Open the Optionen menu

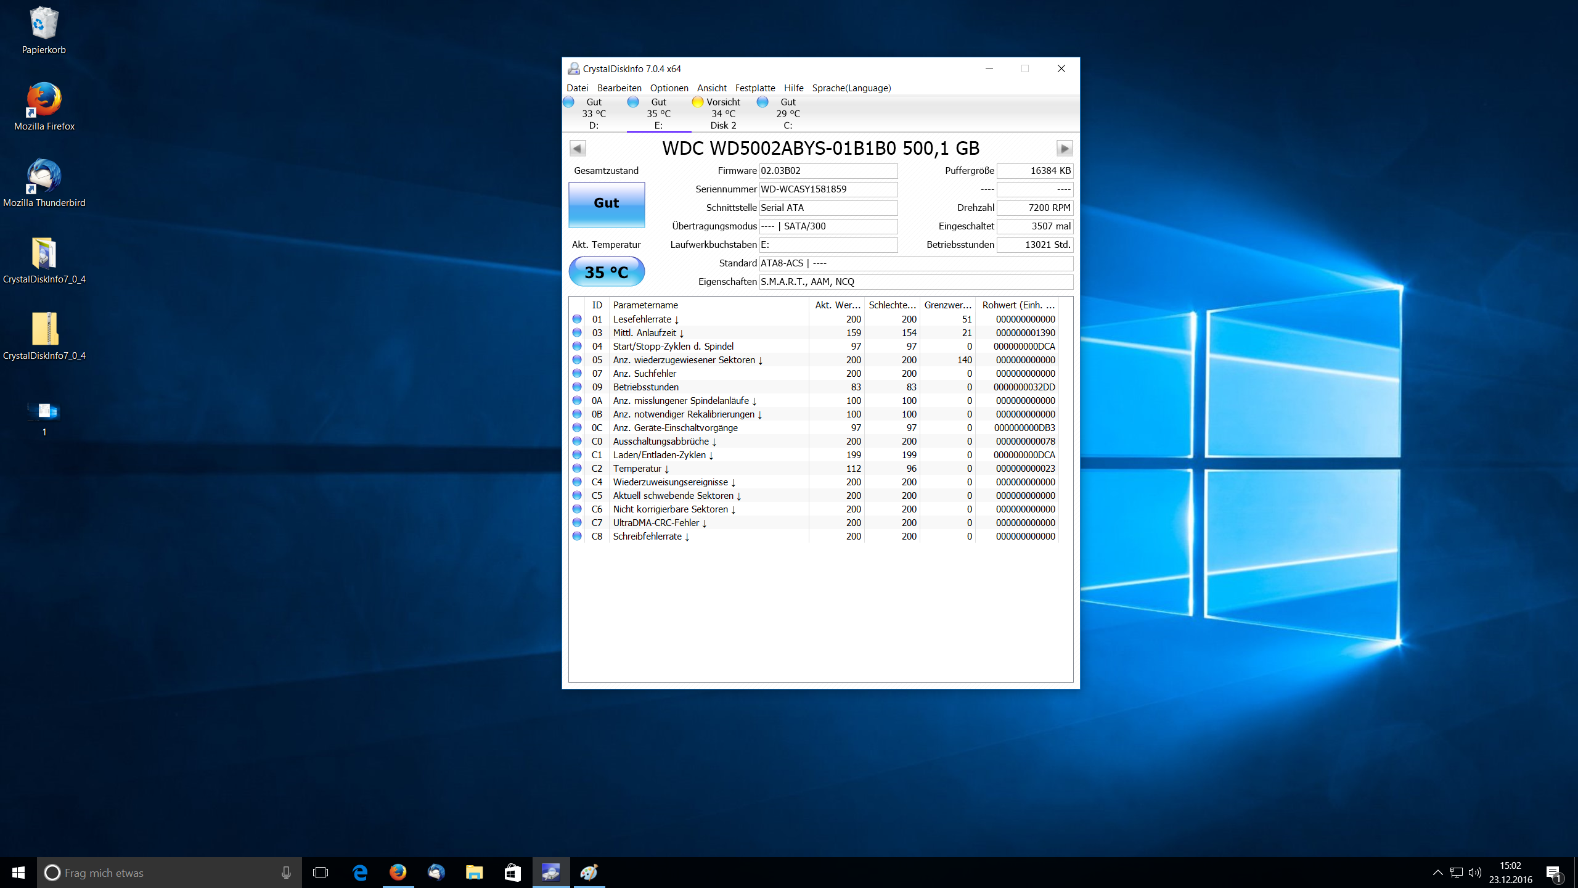(x=669, y=88)
